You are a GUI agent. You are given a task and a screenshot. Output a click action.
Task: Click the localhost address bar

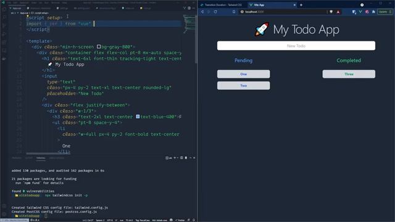tap(285, 12)
